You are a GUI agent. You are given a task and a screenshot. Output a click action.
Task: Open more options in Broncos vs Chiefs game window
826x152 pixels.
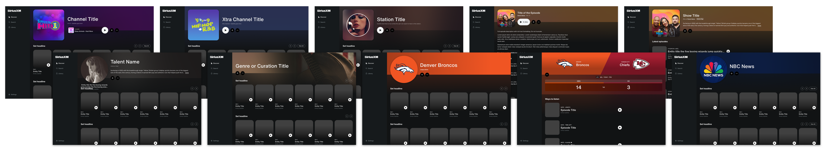point(547,75)
